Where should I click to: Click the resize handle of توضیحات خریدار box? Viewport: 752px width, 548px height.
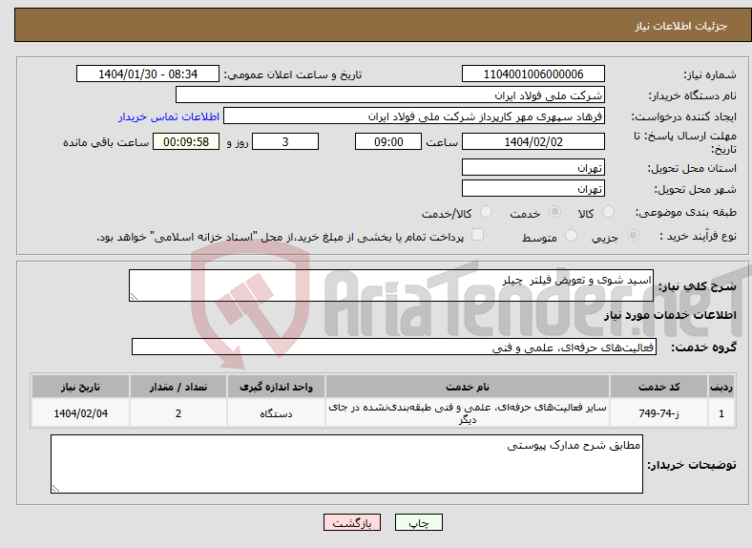[56, 488]
